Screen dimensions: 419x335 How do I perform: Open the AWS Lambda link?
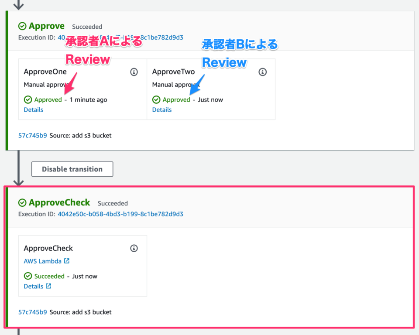click(42, 261)
